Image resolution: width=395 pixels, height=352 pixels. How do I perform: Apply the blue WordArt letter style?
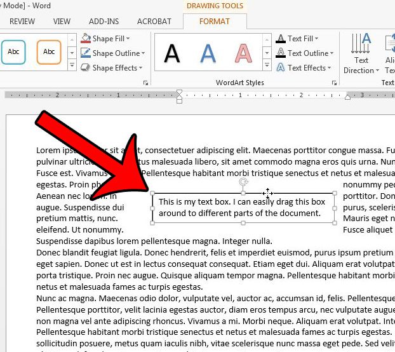(x=208, y=53)
